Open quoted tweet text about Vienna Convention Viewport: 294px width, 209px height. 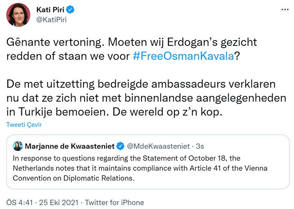[x=140, y=168]
